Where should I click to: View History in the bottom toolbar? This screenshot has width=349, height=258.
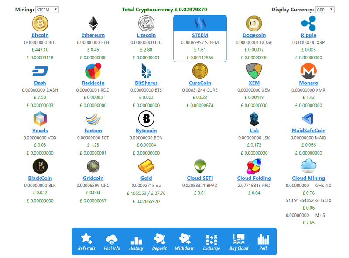tap(136, 241)
